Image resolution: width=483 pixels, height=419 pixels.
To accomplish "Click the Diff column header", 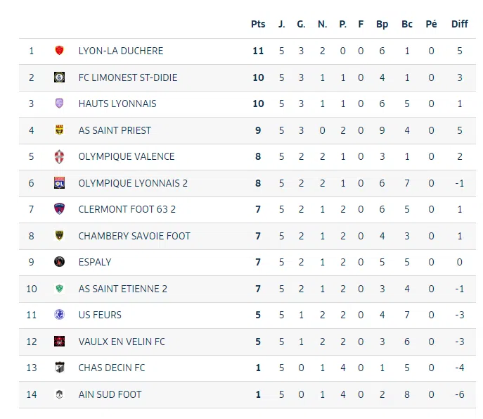I will [459, 24].
